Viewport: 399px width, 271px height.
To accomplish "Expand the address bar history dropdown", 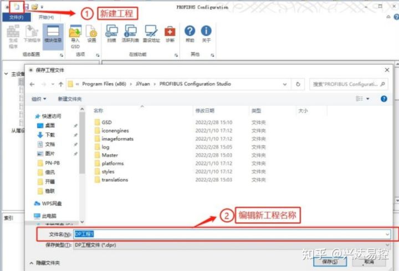I will [x=285, y=84].
